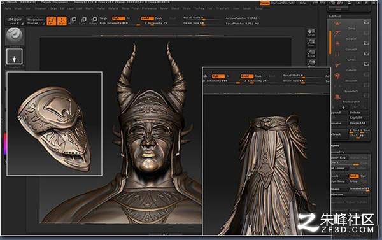
Task: Adjust the Draw Size slider
Action: coord(202,23)
